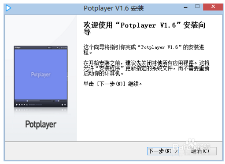225x164 pixels.
Task: Minimize the Potplayer installer window
Action: 186,7
